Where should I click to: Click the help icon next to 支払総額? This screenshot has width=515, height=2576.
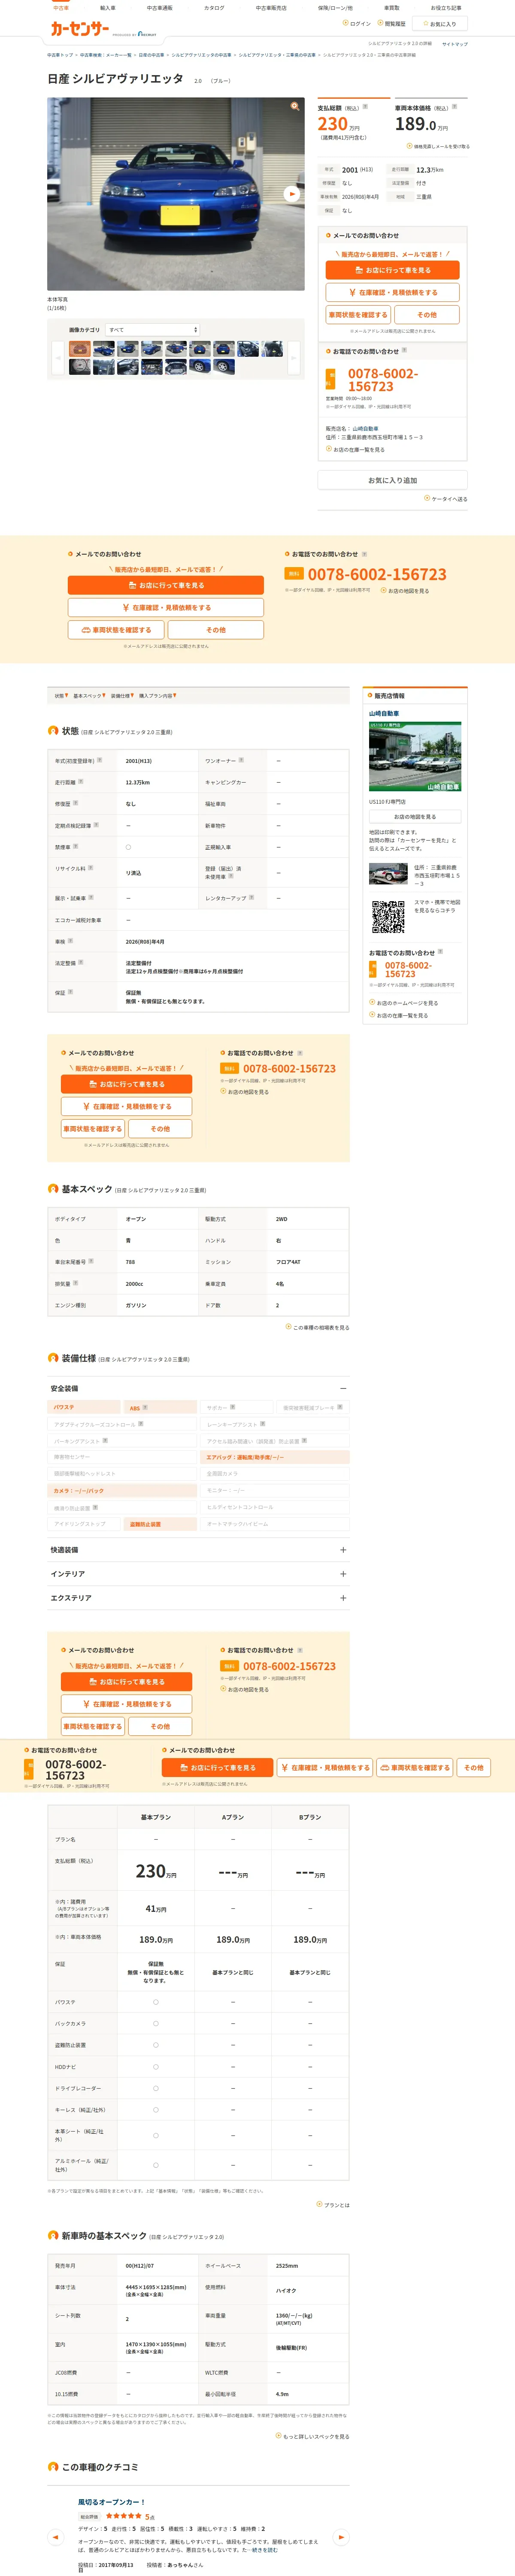[365, 107]
